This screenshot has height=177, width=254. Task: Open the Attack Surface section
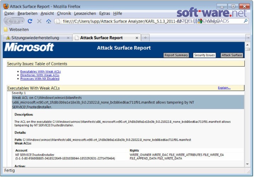(x=232, y=55)
